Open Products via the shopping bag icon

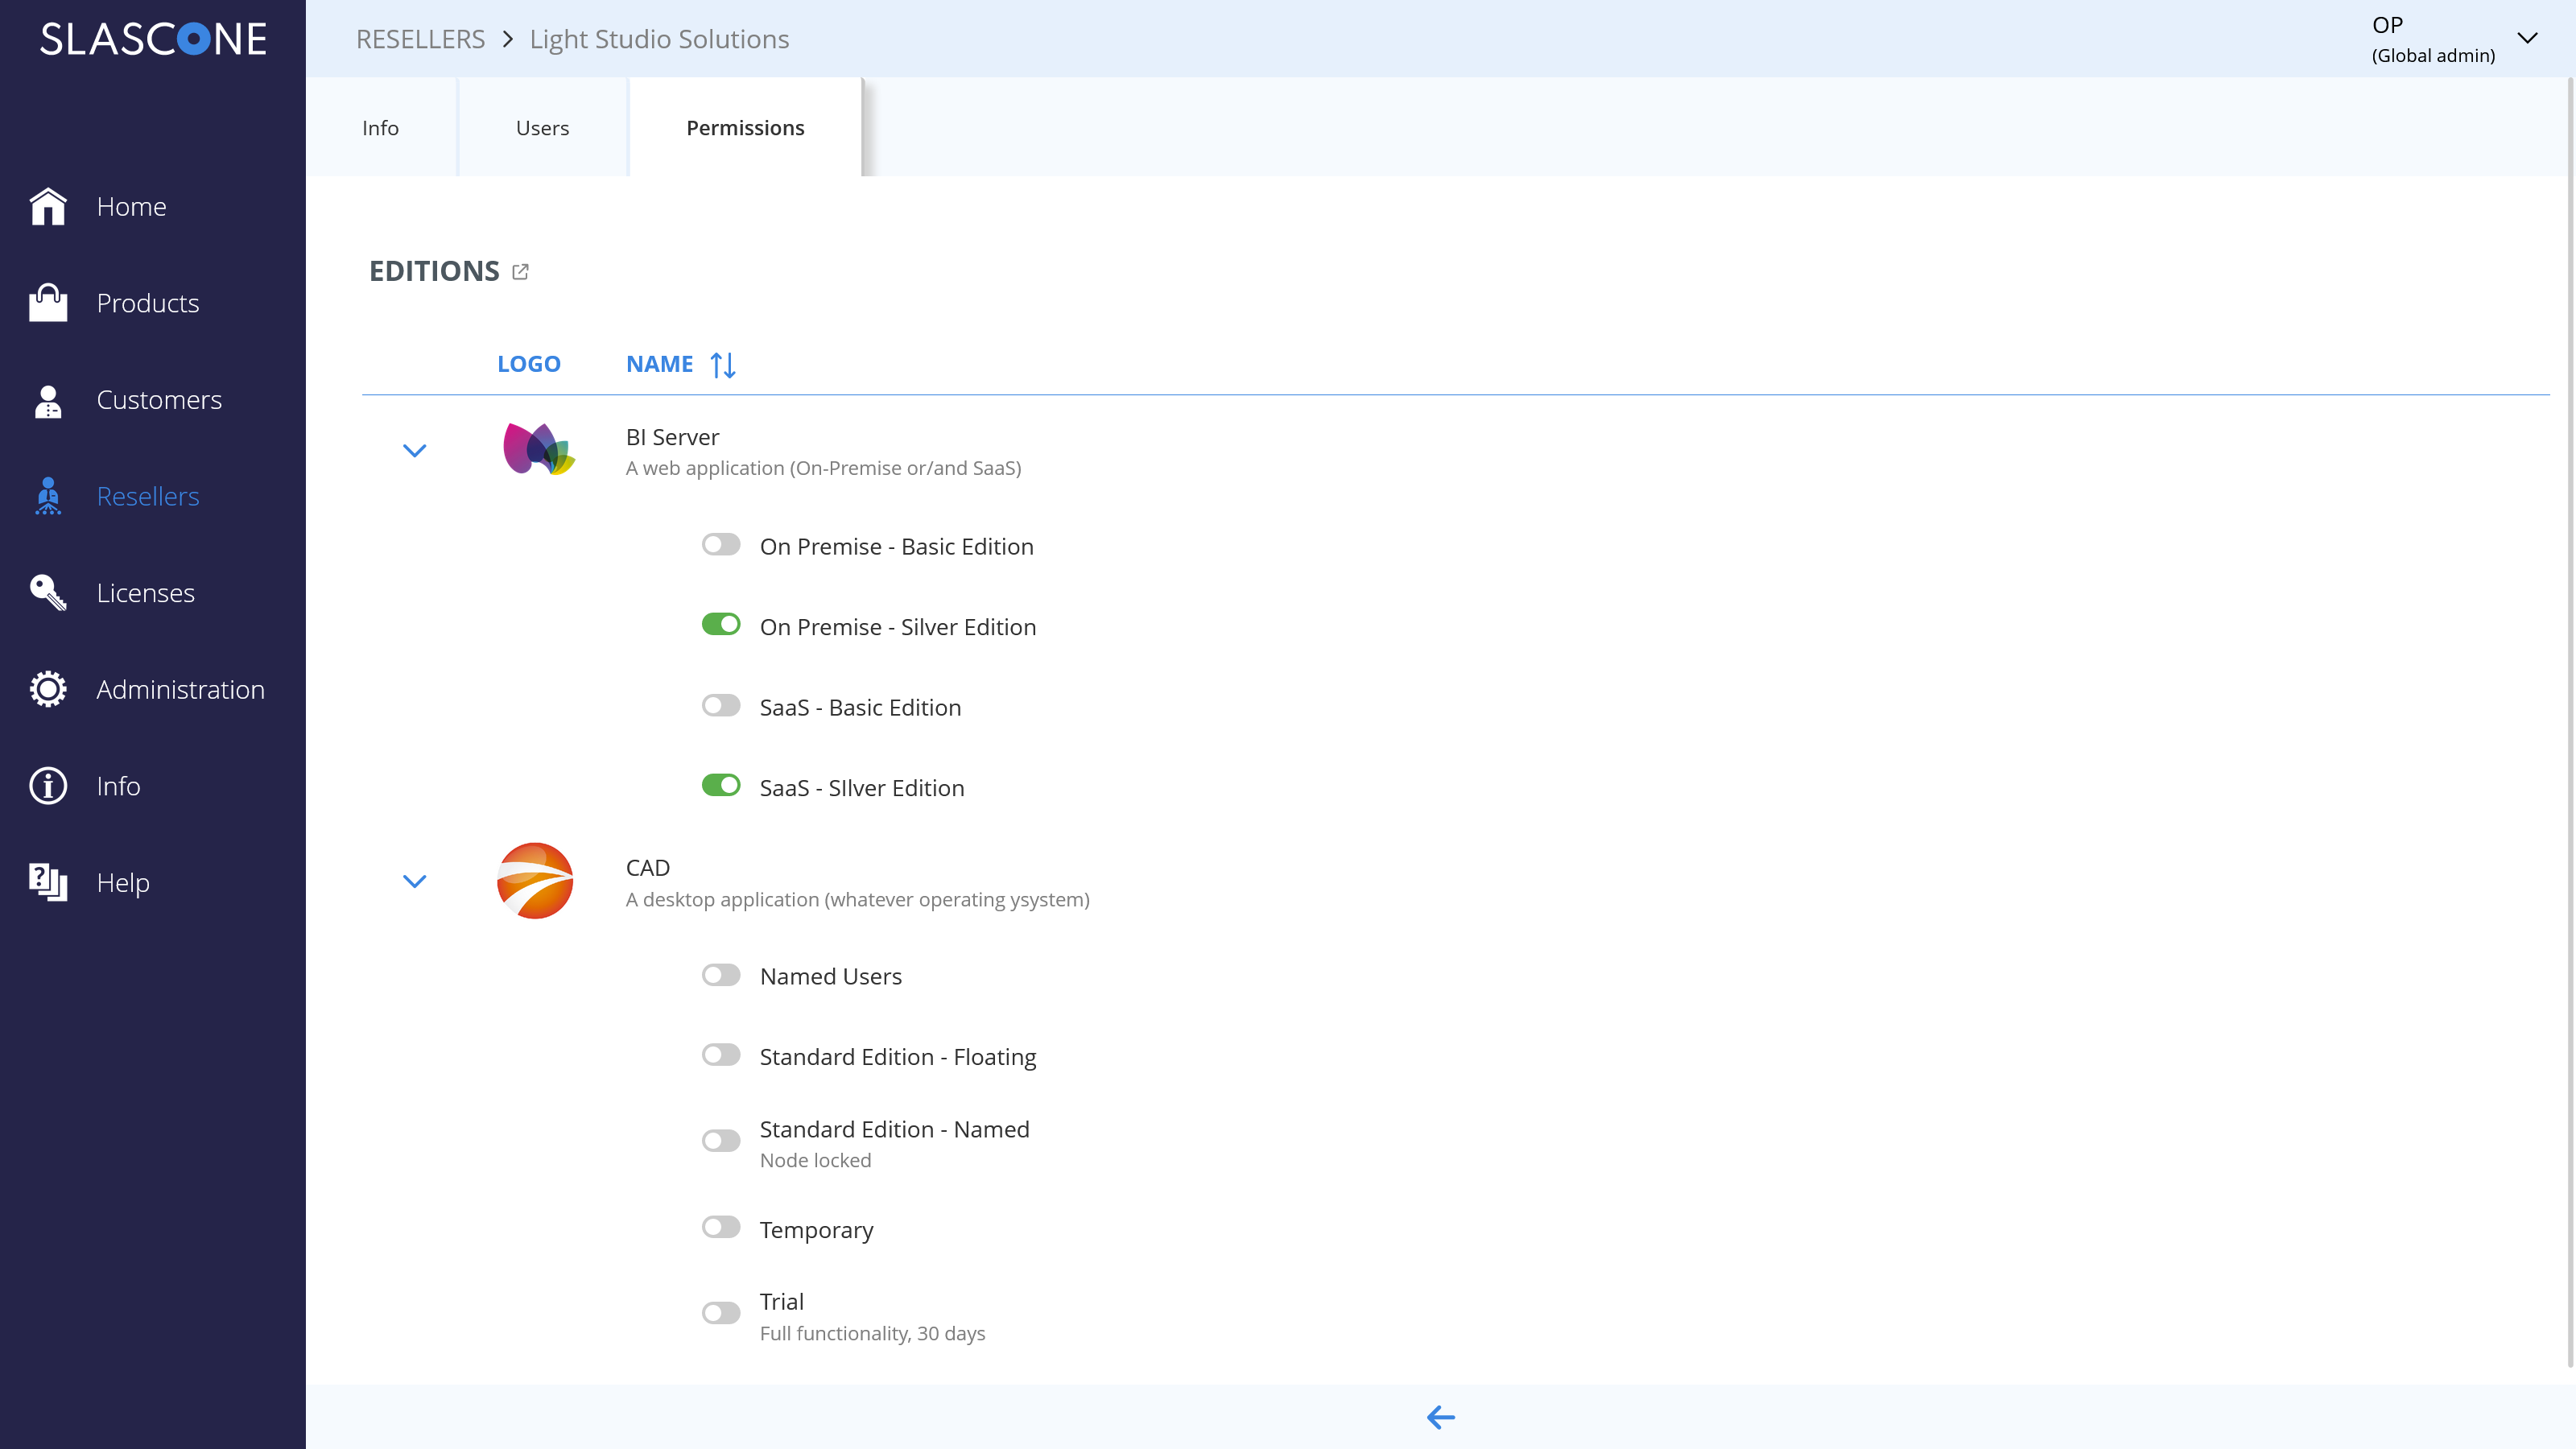(x=48, y=303)
